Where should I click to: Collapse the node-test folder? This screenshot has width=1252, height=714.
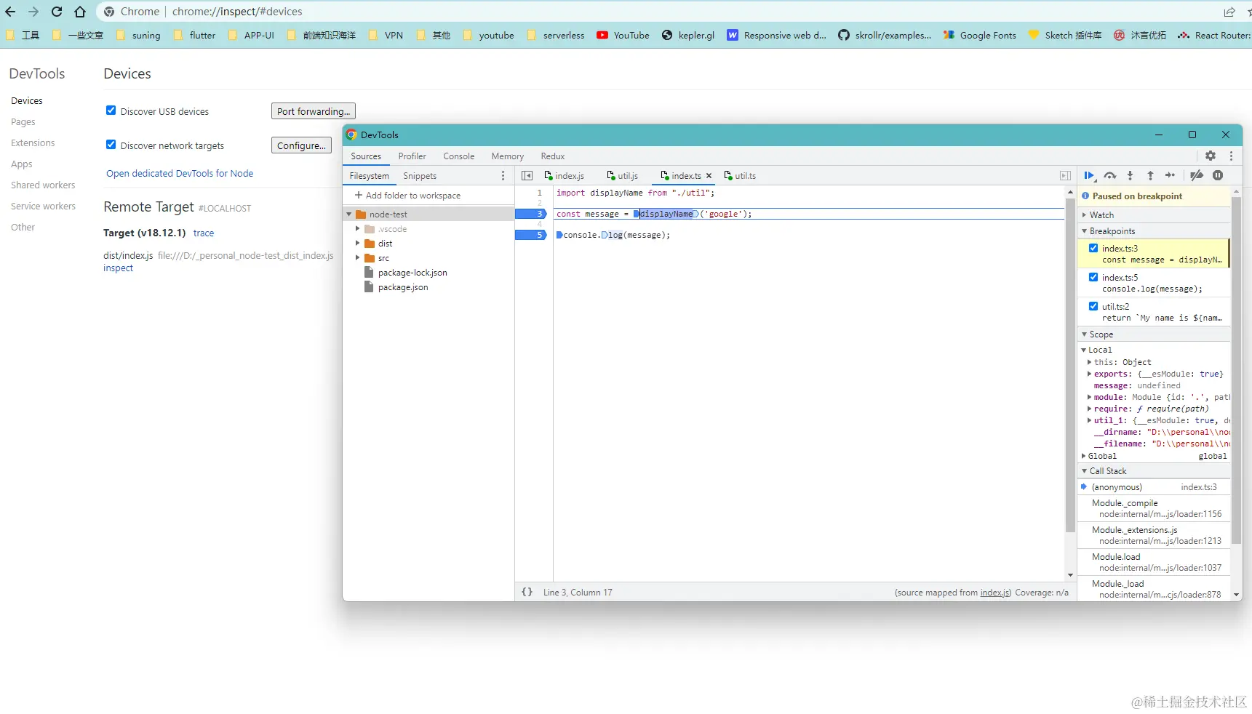[349, 214]
